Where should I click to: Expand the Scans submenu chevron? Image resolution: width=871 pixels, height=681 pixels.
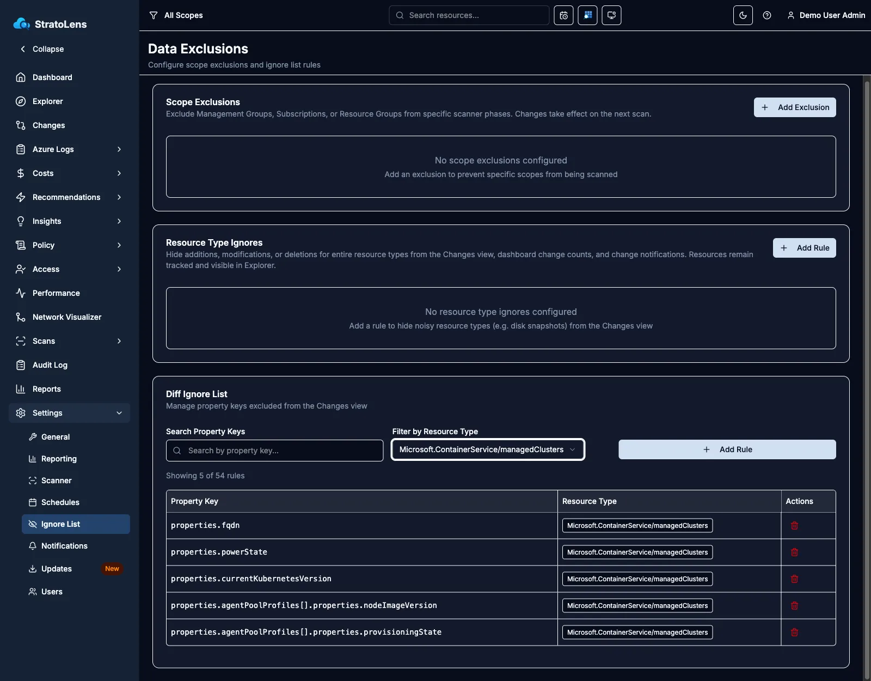(x=119, y=341)
